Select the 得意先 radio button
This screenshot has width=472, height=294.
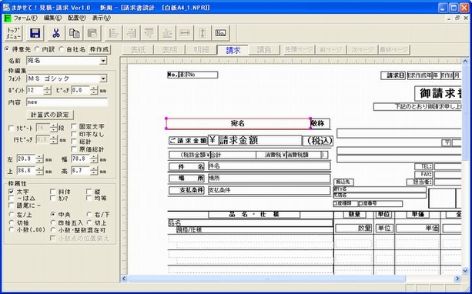7,49
